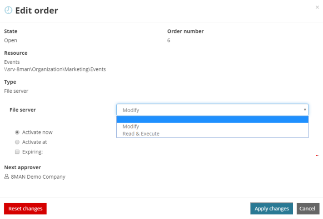Select Modify from the dropdown list

(131, 127)
